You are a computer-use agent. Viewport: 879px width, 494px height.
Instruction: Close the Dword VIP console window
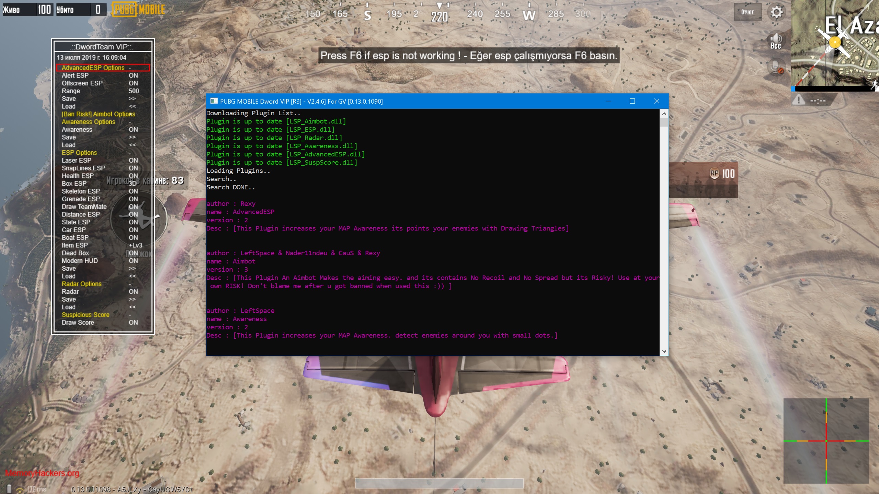pos(657,101)
